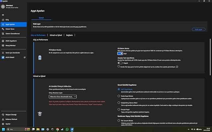Expand the Mikrofon Dizisi input device dropdown
The height and width of the screenshot is (132, 212).
(63, 97)
